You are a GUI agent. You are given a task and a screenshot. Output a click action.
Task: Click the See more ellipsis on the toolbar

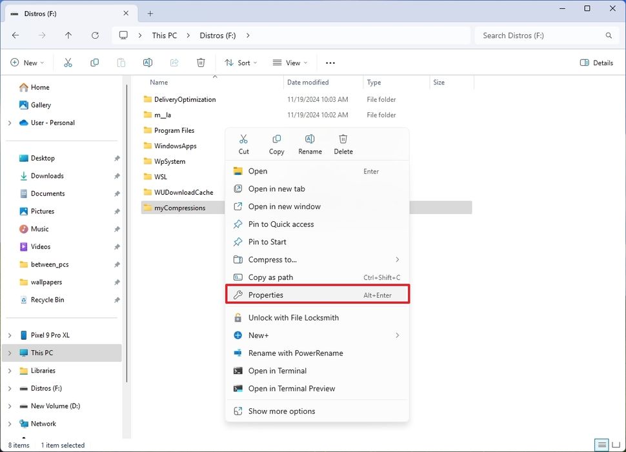click(x=330, y=63)
